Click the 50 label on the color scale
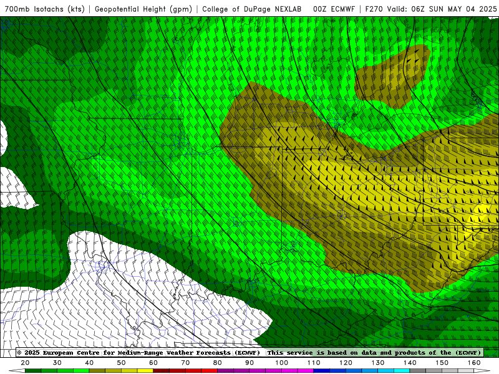Screen dimensions: 499x374 click(x=121, y=363)
